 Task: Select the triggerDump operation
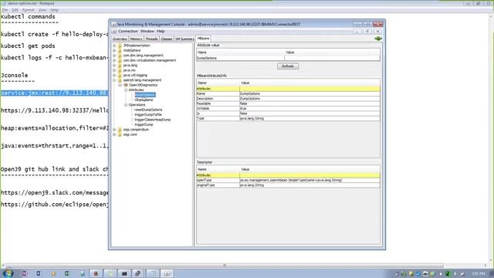[x=144, y=124]
